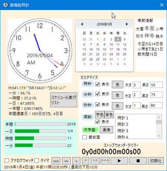This screenshot has width=167, height=171.
Task: Click hour hand 長さ field value 55
Action: (x=157, y=85)
